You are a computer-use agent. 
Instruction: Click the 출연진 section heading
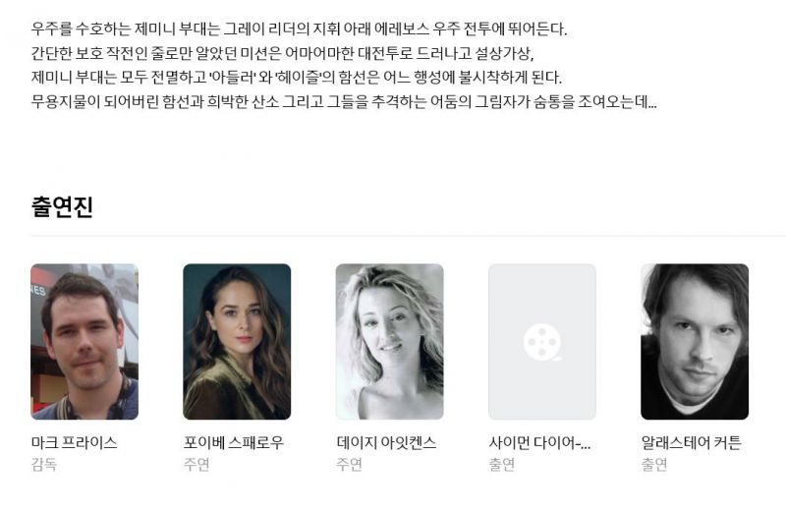coord(62,206)
